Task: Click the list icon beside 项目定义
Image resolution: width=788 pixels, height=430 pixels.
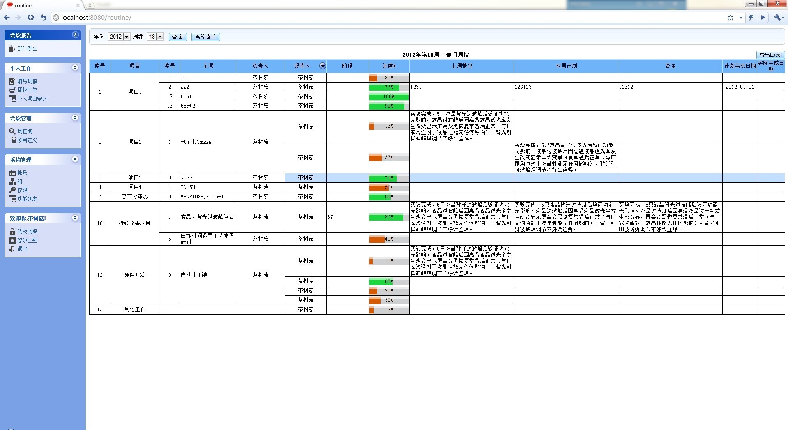Action: coord(12,140)
